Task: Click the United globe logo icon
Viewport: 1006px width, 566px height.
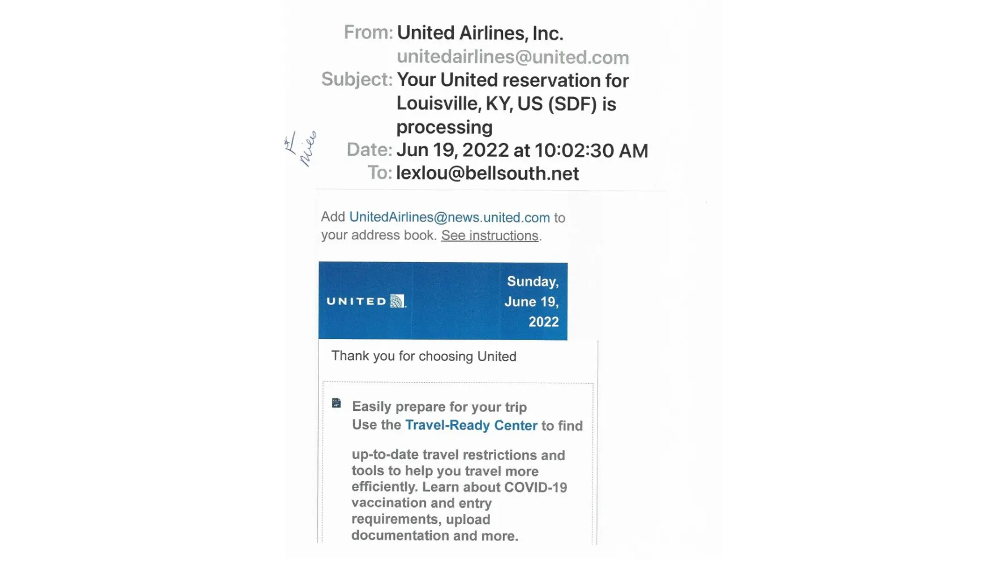Action: point(398,301)
